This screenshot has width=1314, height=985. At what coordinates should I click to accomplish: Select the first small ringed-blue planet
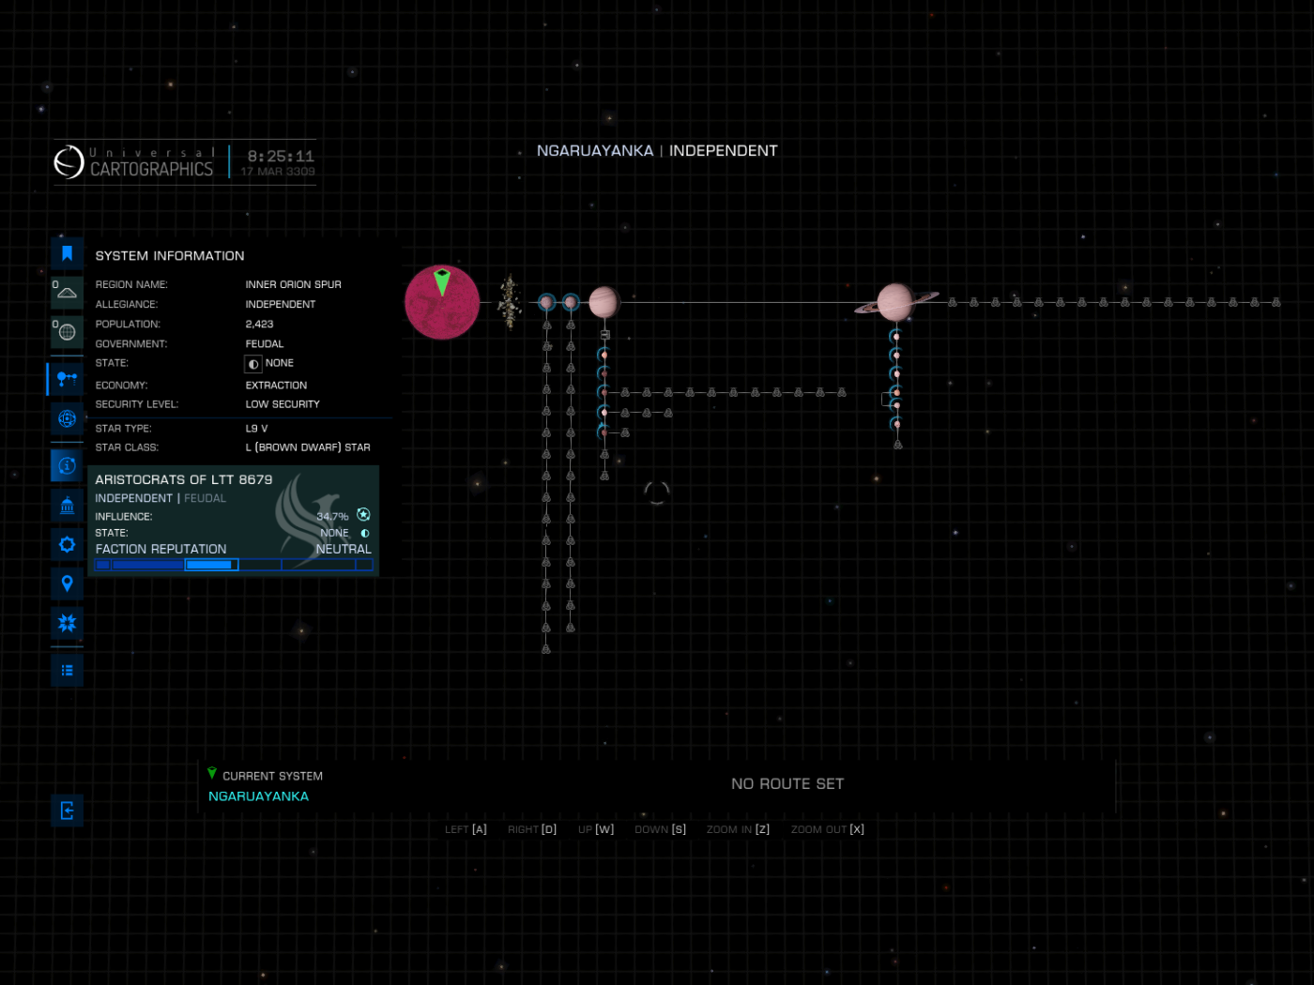tap(546, 302)
